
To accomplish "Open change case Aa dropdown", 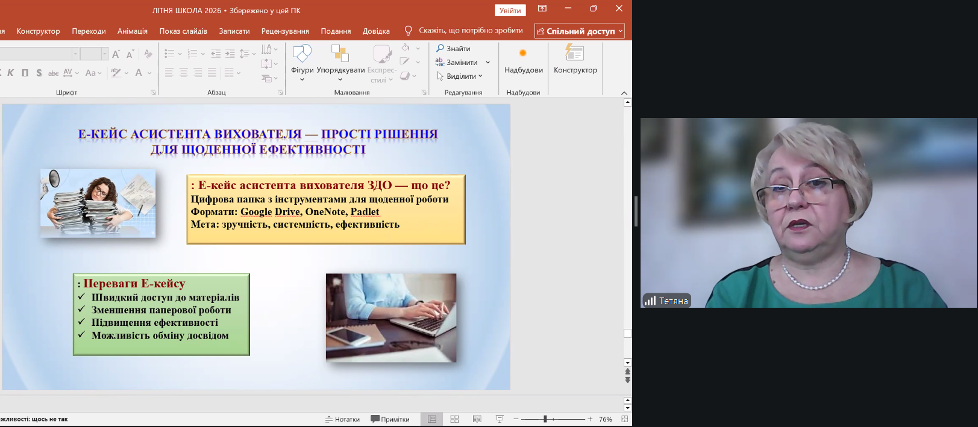I will pyautogui.click(x=93, y=73).
